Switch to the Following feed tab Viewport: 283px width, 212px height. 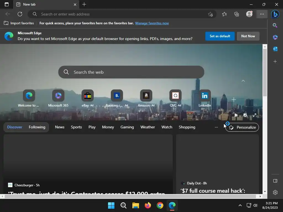[37, 127]
